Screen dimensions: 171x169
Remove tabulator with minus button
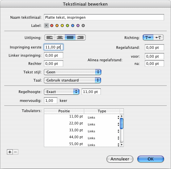tap(15, 152)
